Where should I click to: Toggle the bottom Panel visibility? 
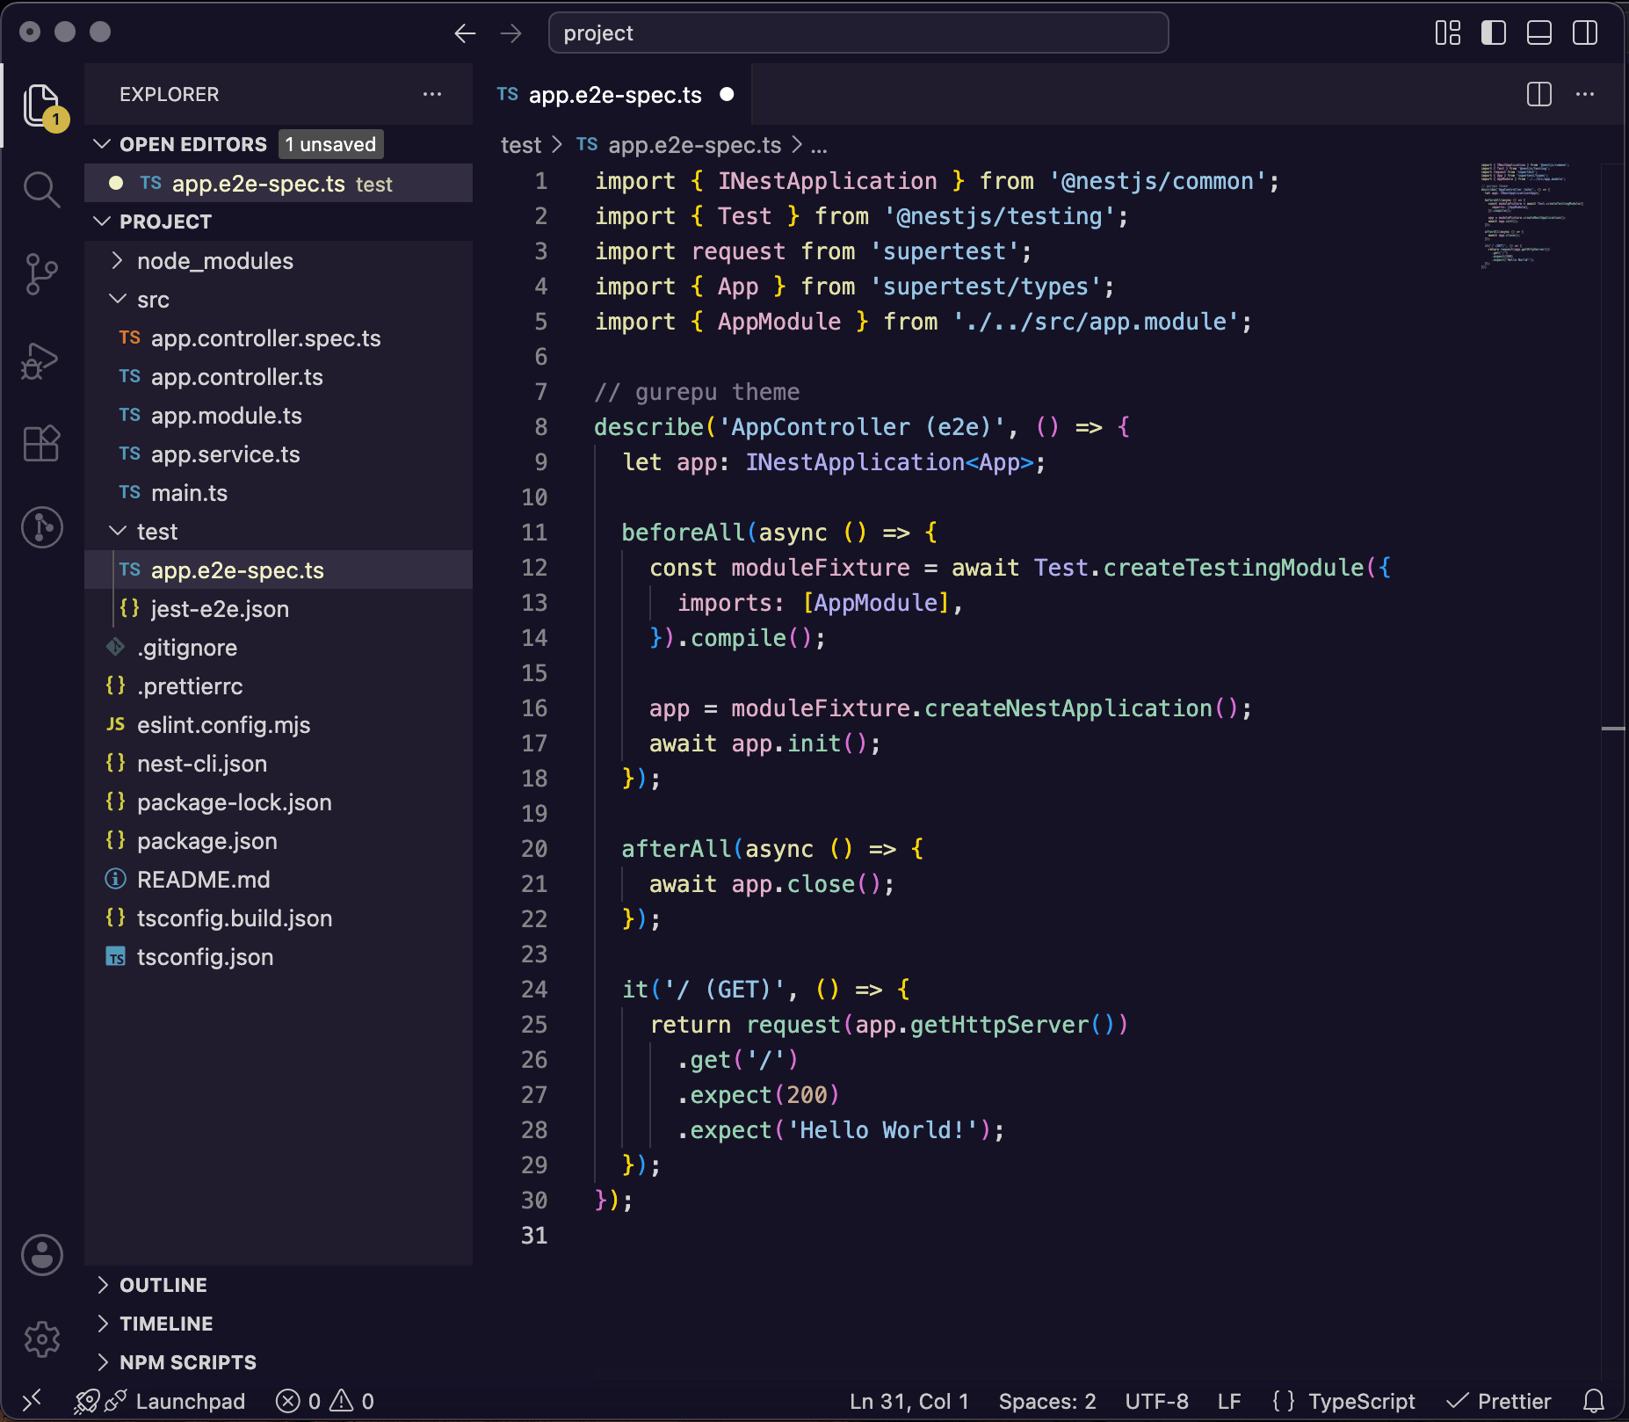pyautogui.click(x=1539, y=33)
